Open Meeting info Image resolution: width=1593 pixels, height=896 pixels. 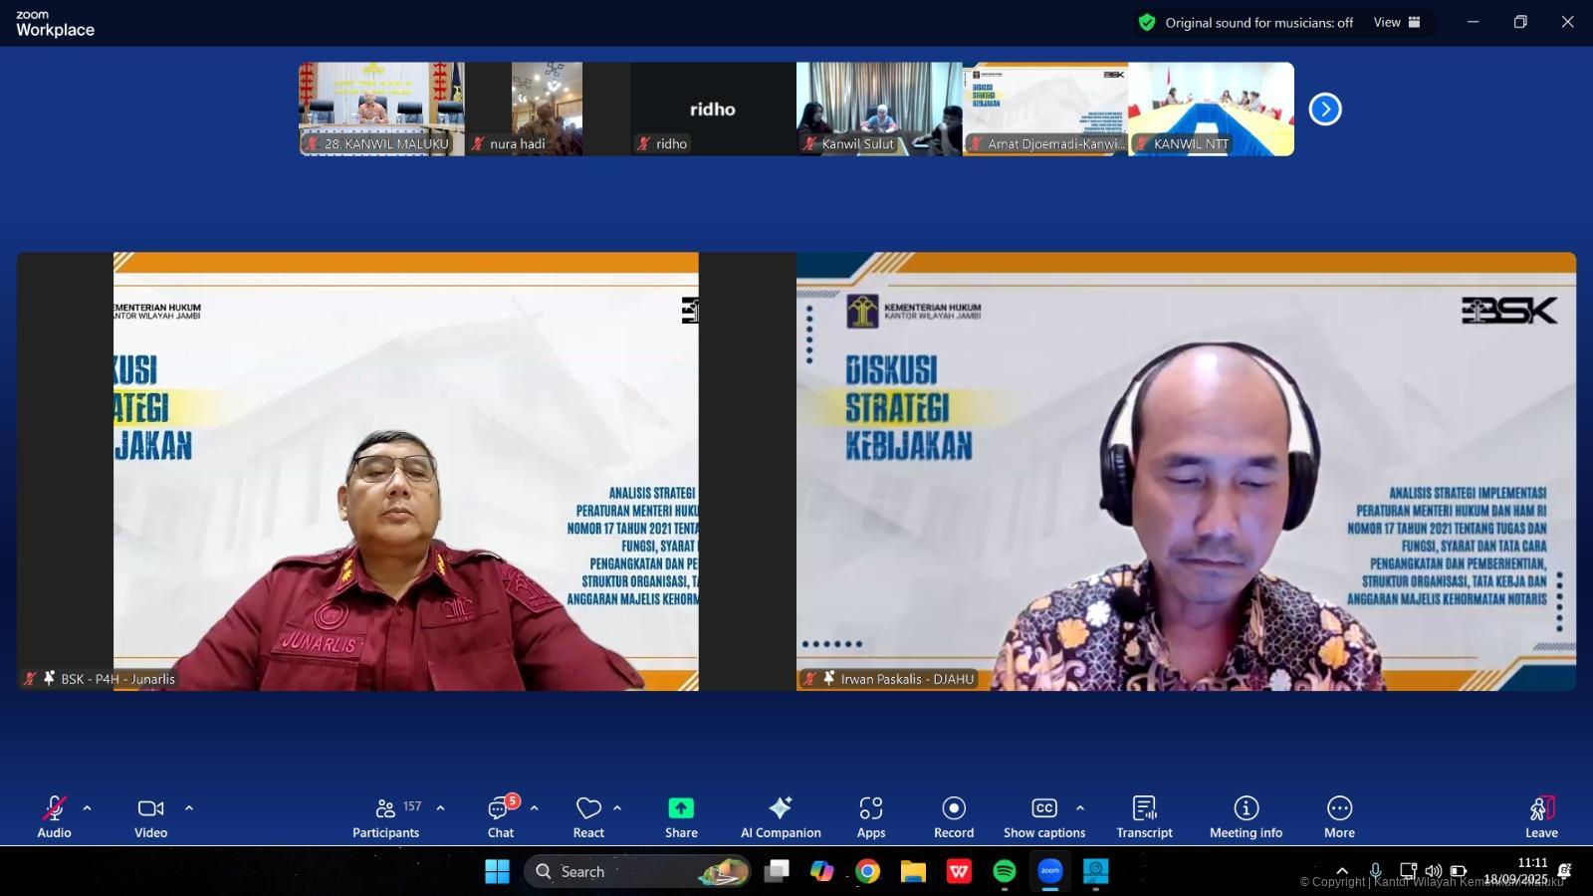click(x=1246, y=817)
